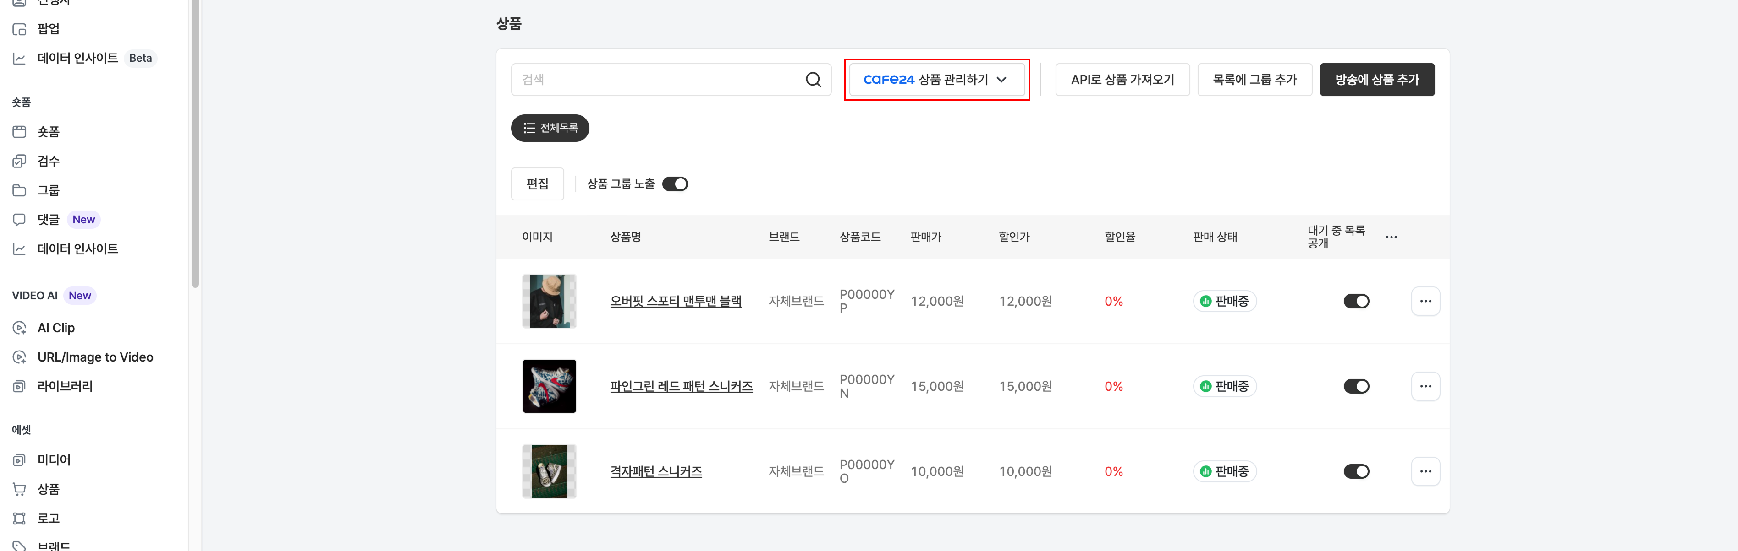The width and height of the screenshot is (1738, 551).
Task: Open 댓글 comments in sidebar
Action: click(48, 220)
